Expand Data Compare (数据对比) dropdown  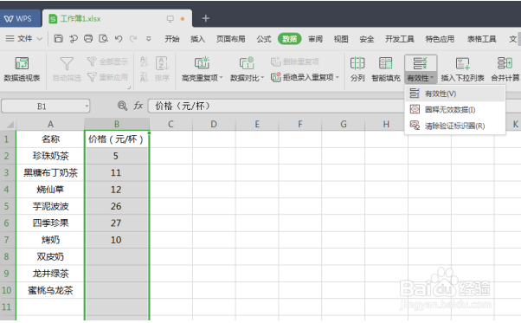pyautogui.click(x=262, y=77)
